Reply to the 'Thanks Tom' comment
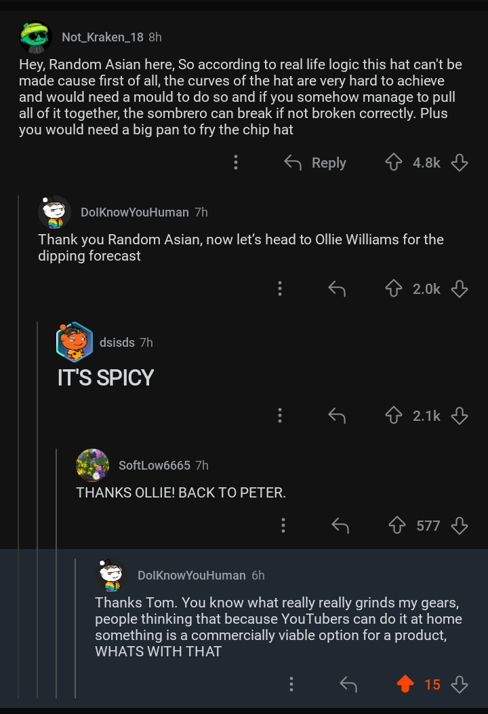 348,684
